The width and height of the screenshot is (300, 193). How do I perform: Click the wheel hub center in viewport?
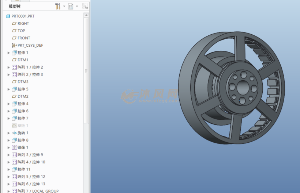click(x=242, y=88)
